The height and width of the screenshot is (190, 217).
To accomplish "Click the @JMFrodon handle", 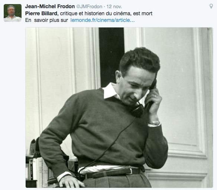I will 89,7.
